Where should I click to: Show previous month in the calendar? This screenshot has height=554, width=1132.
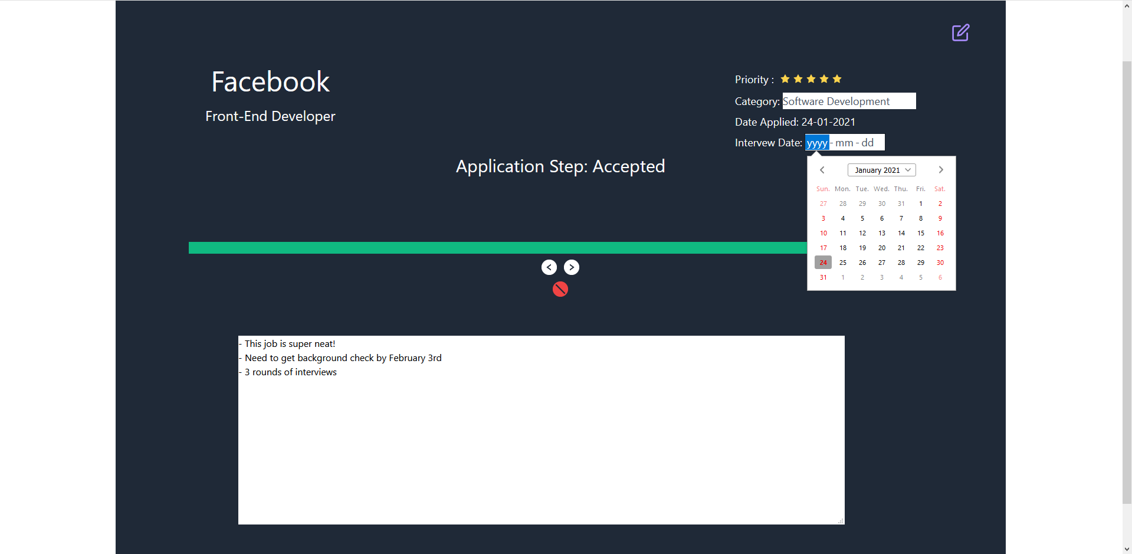pyautogui.click(x=822, y=170)
